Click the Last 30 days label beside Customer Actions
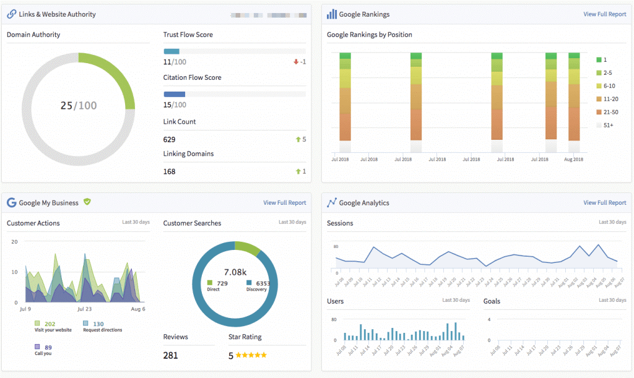634x378 pixels. click(x=136, y=222)
